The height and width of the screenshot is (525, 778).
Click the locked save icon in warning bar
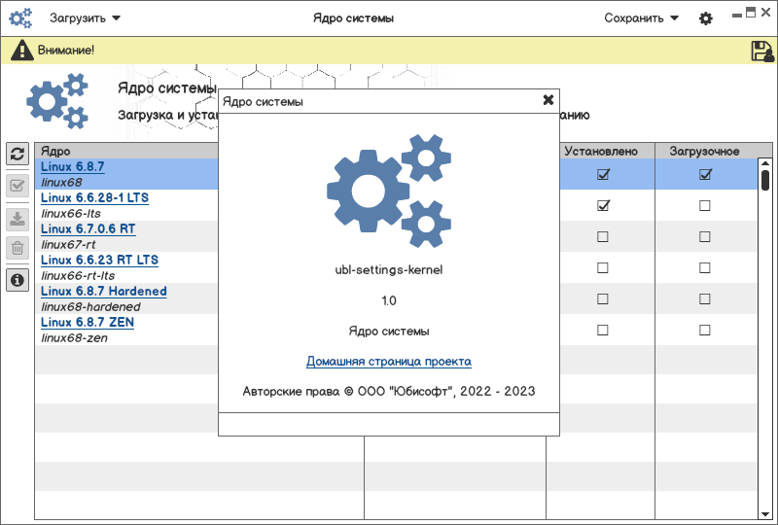point(762,51)
